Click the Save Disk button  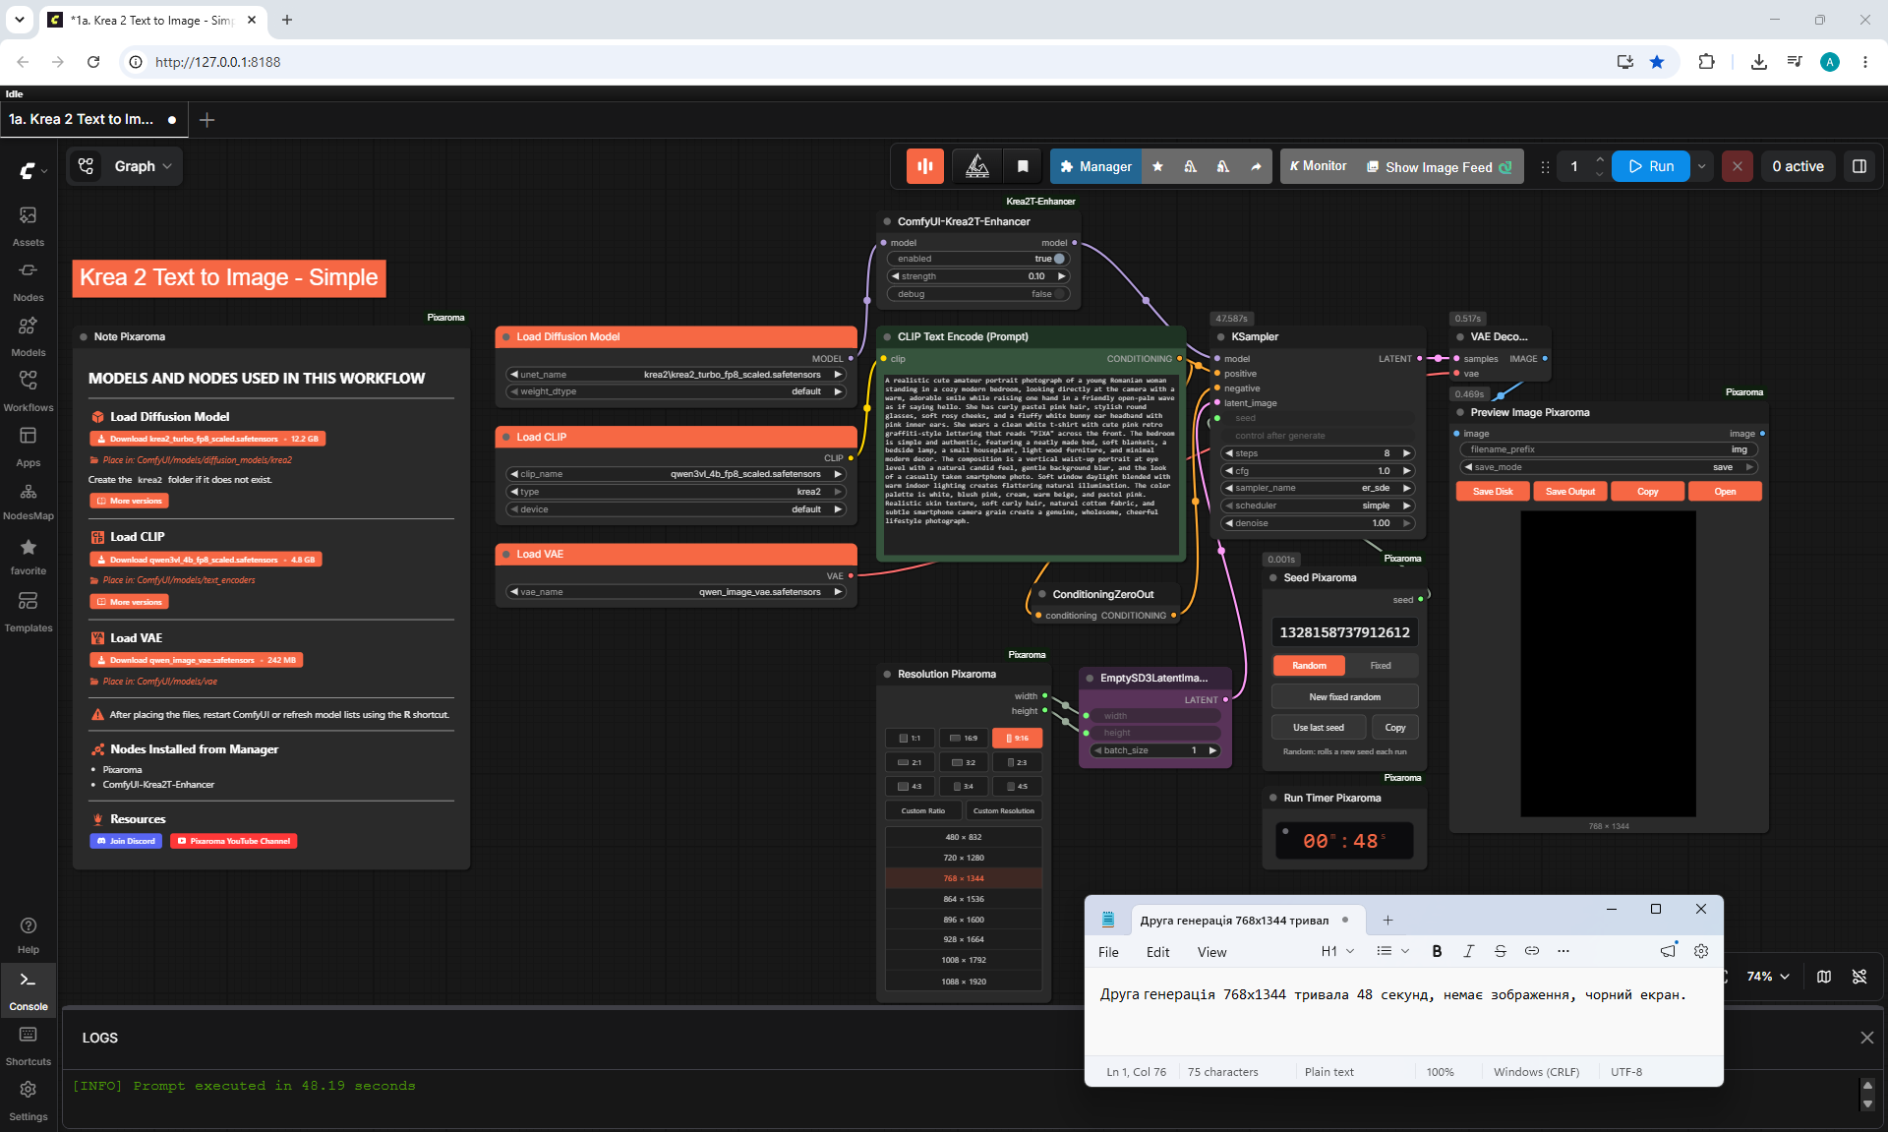click(1493, 492)
